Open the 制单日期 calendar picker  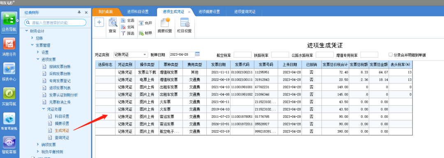point(198,54)
